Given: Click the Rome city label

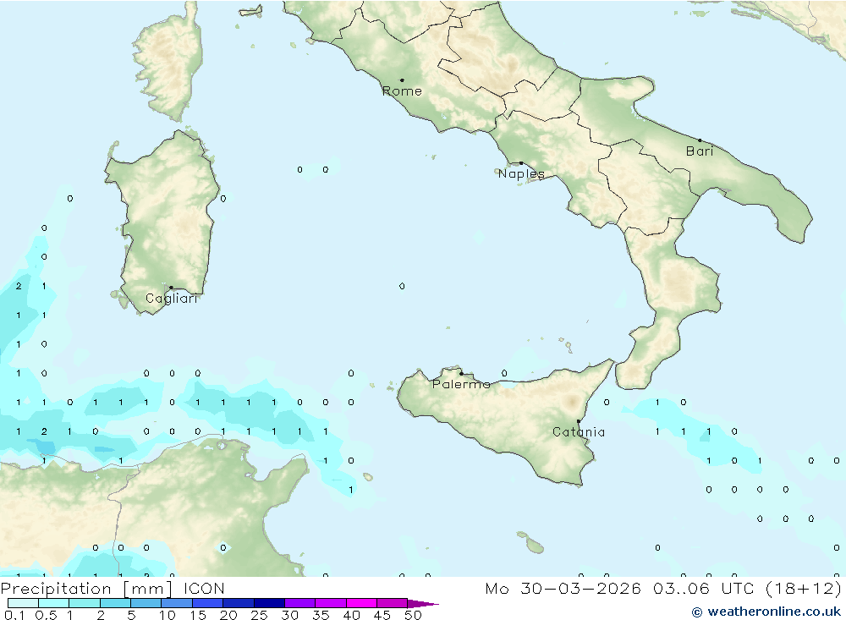Looking at the screenshot, I should 402,91.
